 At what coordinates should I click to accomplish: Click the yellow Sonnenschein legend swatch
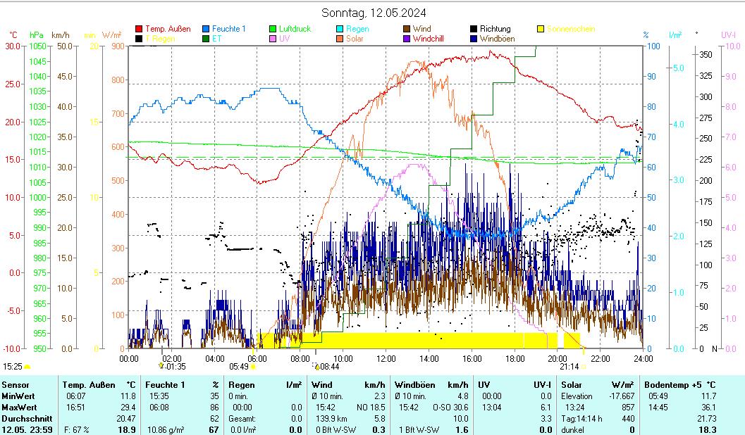541,29
